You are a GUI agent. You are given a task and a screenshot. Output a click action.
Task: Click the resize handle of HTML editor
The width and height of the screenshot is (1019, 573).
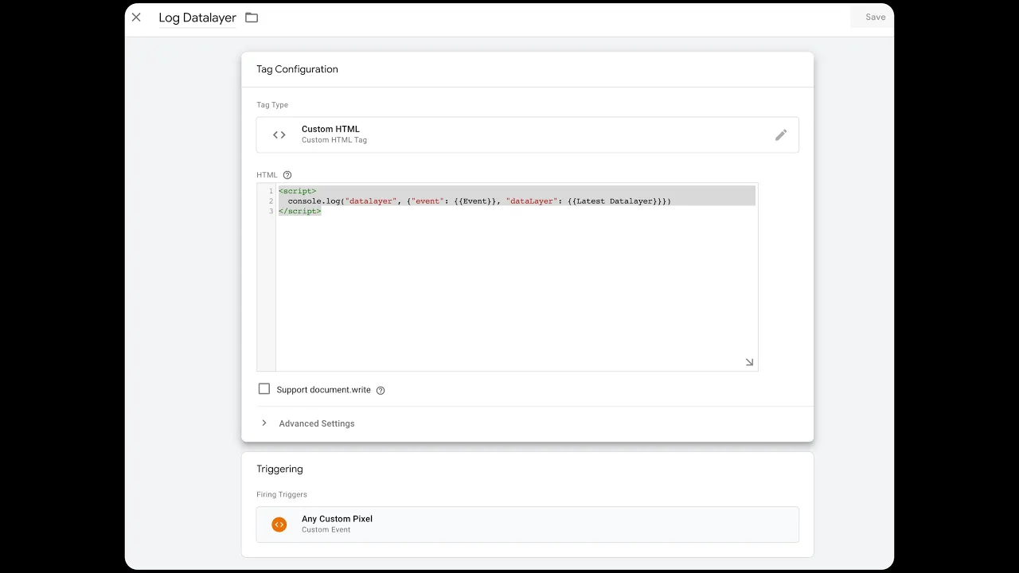pyautogui.click(x=749, y=362)
